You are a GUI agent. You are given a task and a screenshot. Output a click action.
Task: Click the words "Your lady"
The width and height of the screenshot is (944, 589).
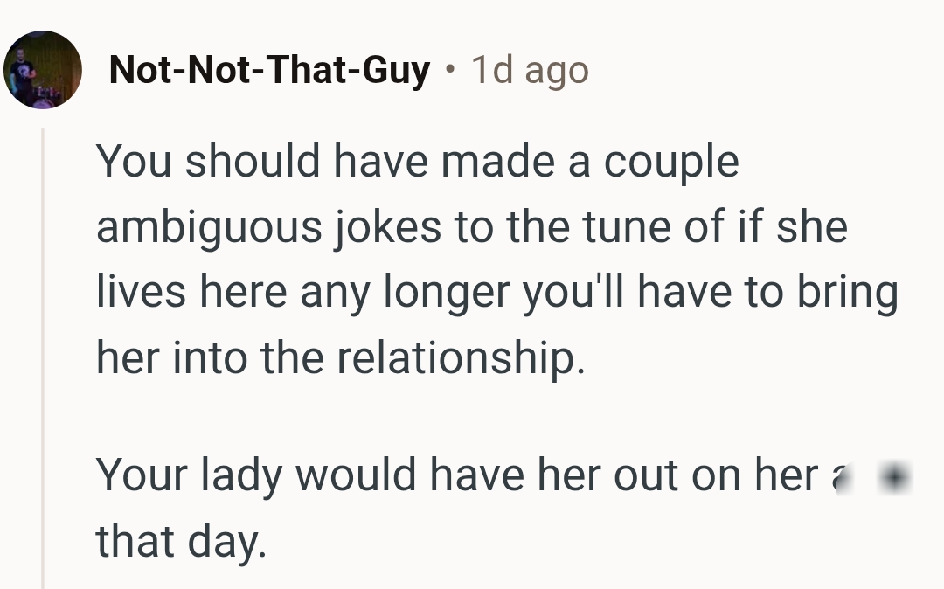click(x=188, y=476)
